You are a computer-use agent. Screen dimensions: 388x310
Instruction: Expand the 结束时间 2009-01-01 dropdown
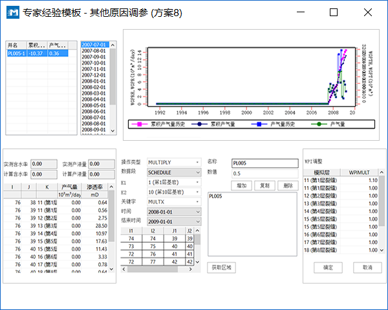[197, 221]
